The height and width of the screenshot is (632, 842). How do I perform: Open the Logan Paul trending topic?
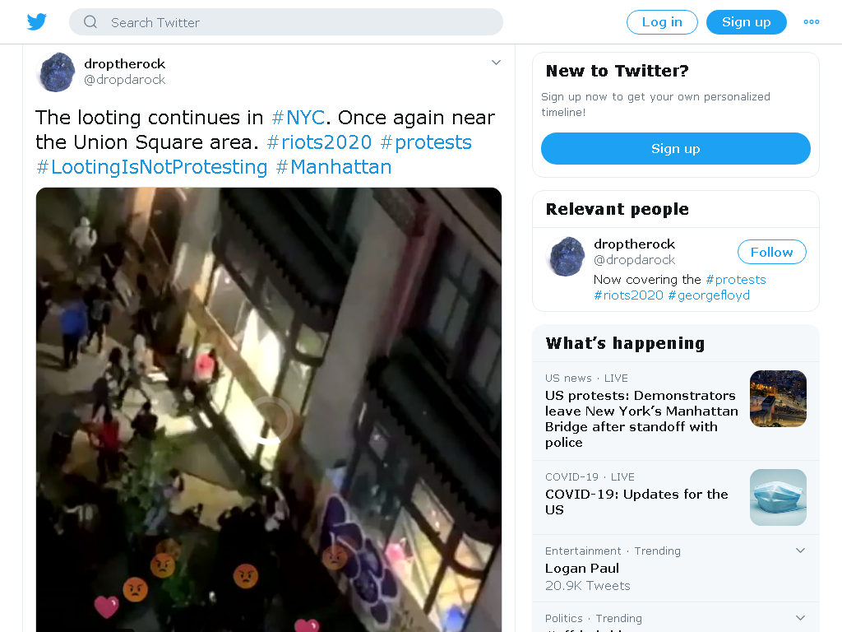581,568
